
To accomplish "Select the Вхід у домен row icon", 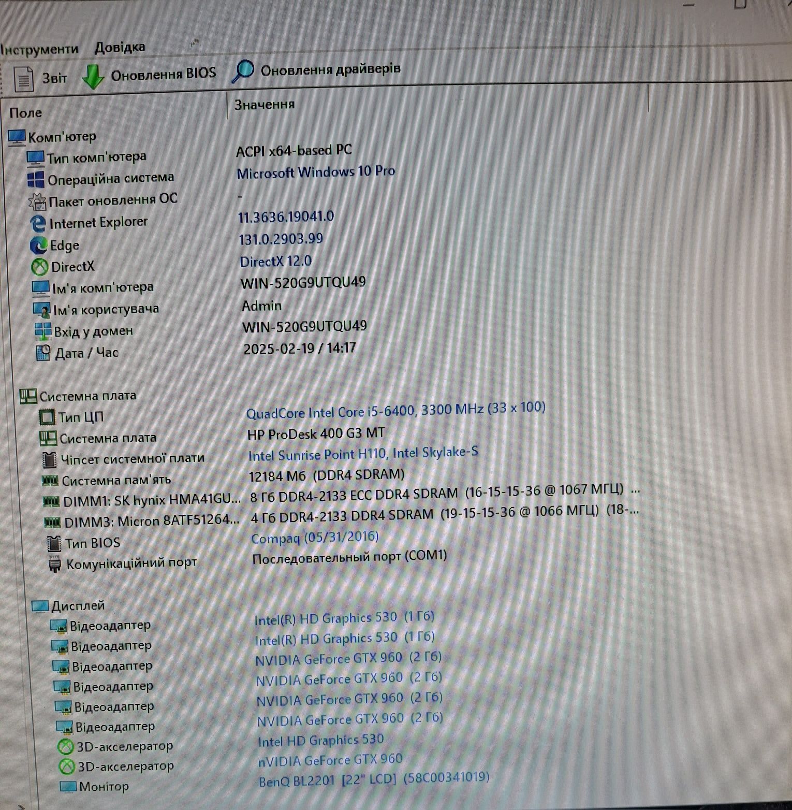I will (43, 331).
